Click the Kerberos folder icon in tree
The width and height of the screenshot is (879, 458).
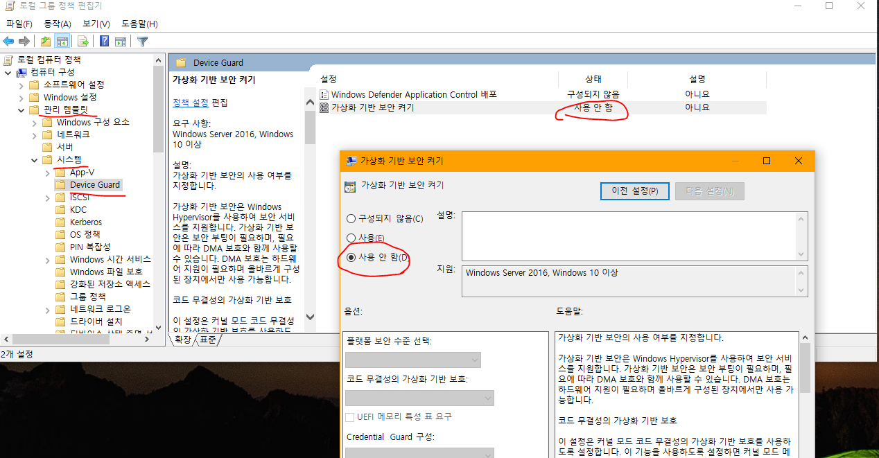60,222
